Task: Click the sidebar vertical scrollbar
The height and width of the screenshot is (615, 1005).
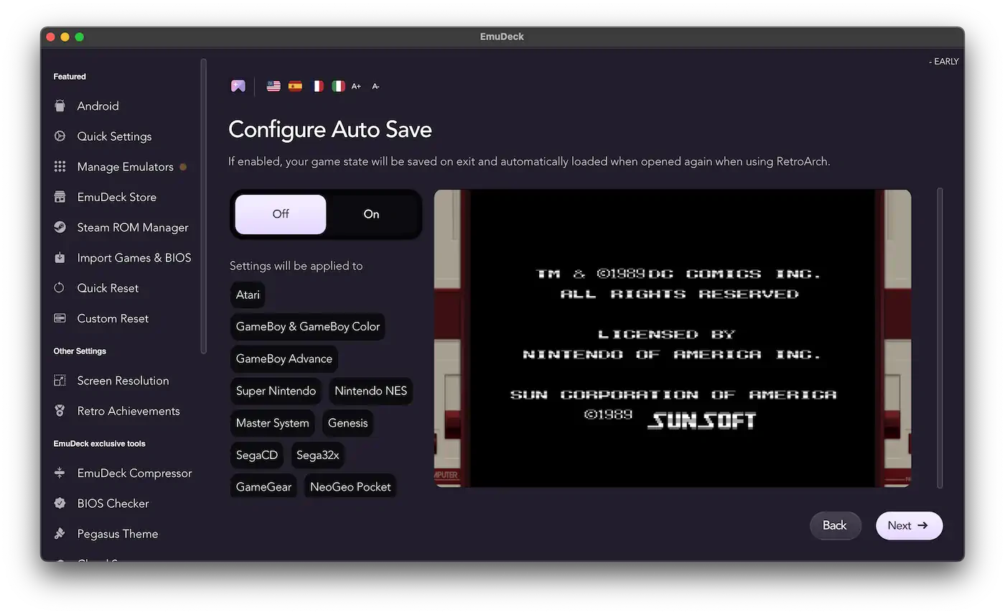Action: (x=204, y=206)
